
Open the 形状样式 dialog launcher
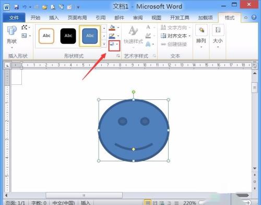(x=118, y=56)
